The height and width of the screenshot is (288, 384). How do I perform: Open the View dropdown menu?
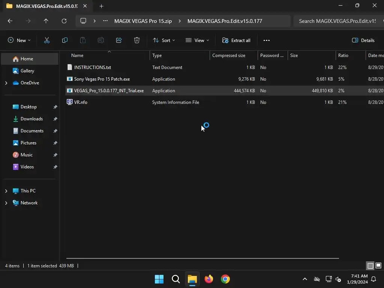(x=197, y=40)
